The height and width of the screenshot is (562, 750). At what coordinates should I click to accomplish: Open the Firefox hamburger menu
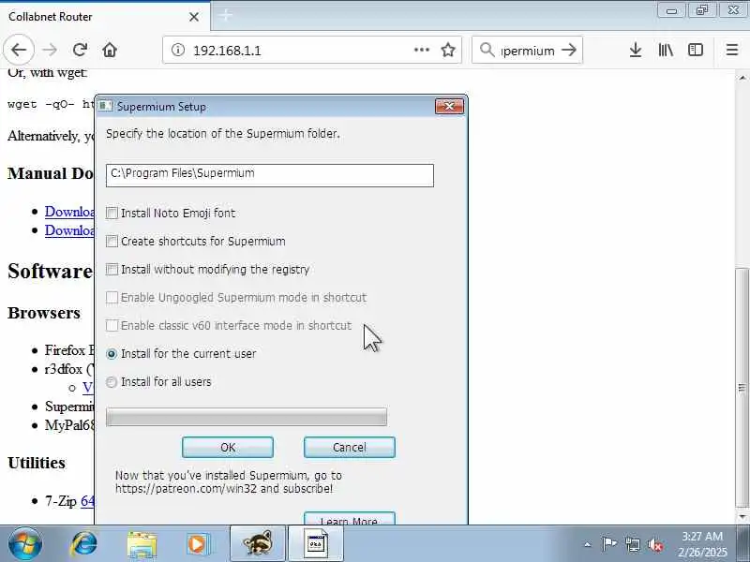pos(732,50)
